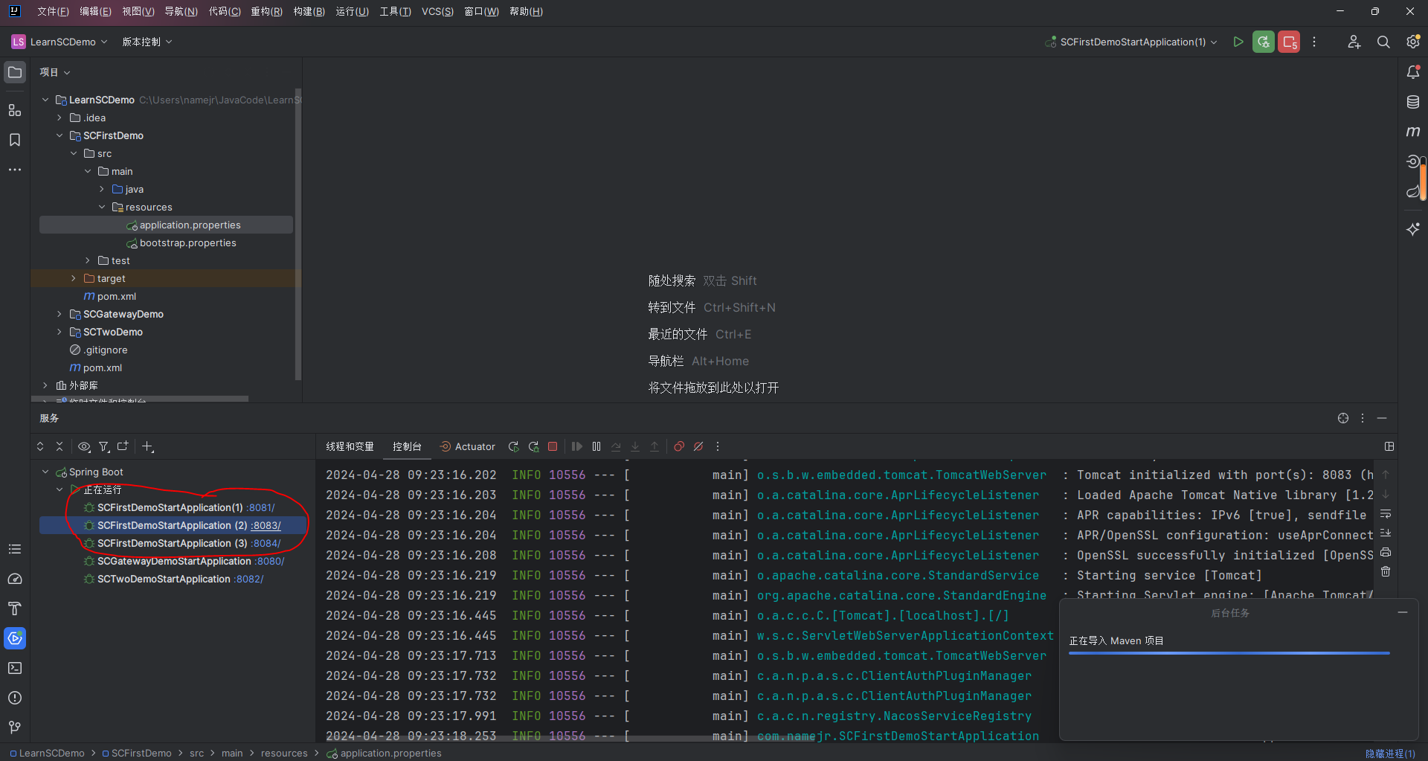Stop running processes with the red stop button
1428x761 pixels.
[1289, 42]
